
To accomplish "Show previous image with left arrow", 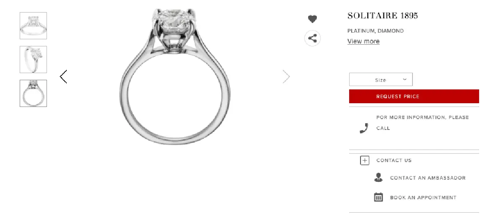I will click(x=63, y=76).
